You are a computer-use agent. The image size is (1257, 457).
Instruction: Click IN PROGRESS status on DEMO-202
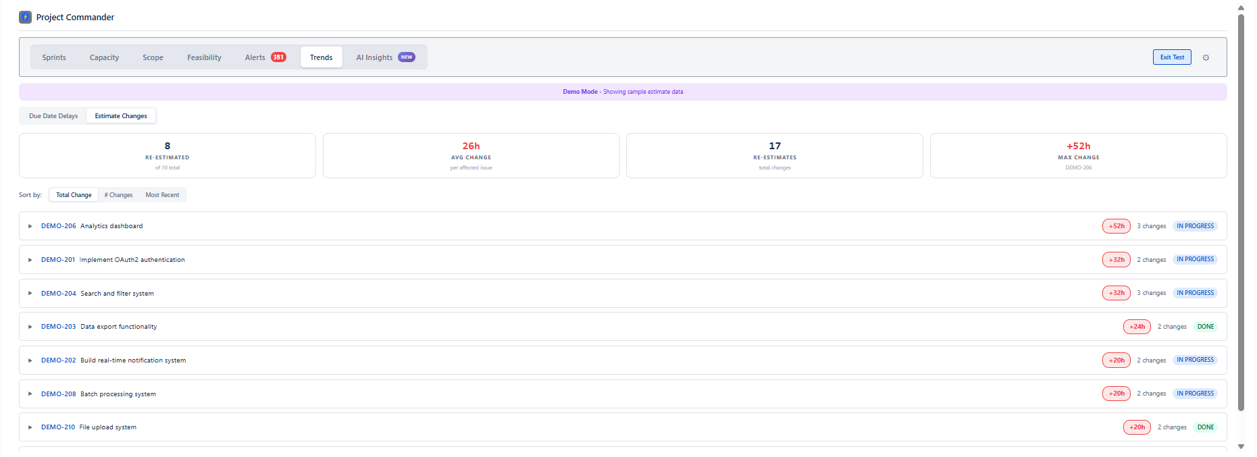1195,360
